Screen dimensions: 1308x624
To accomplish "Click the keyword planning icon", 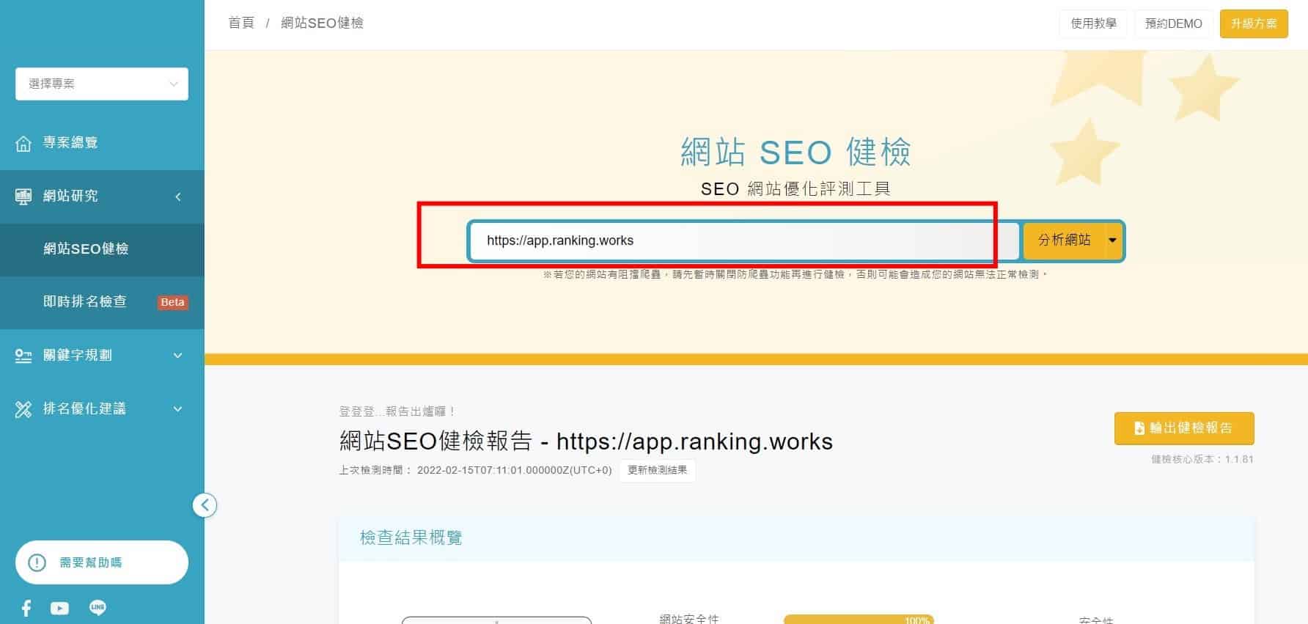I will [x=23, y=356].
